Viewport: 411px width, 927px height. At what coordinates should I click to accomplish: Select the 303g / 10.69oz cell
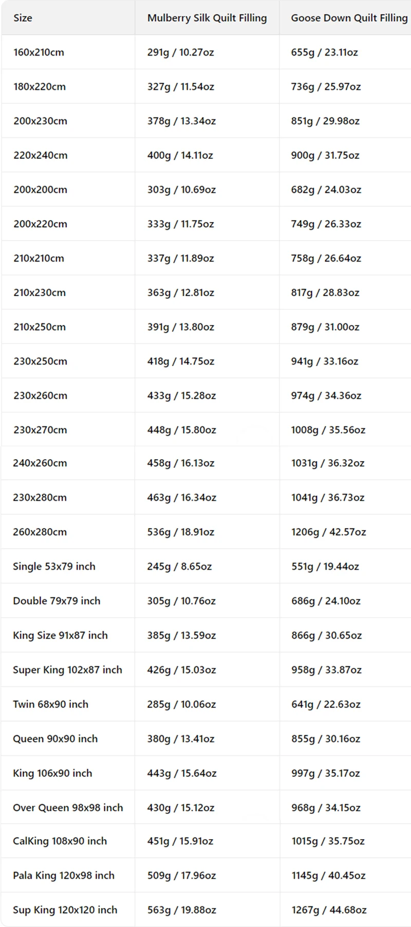pos(181,190)
